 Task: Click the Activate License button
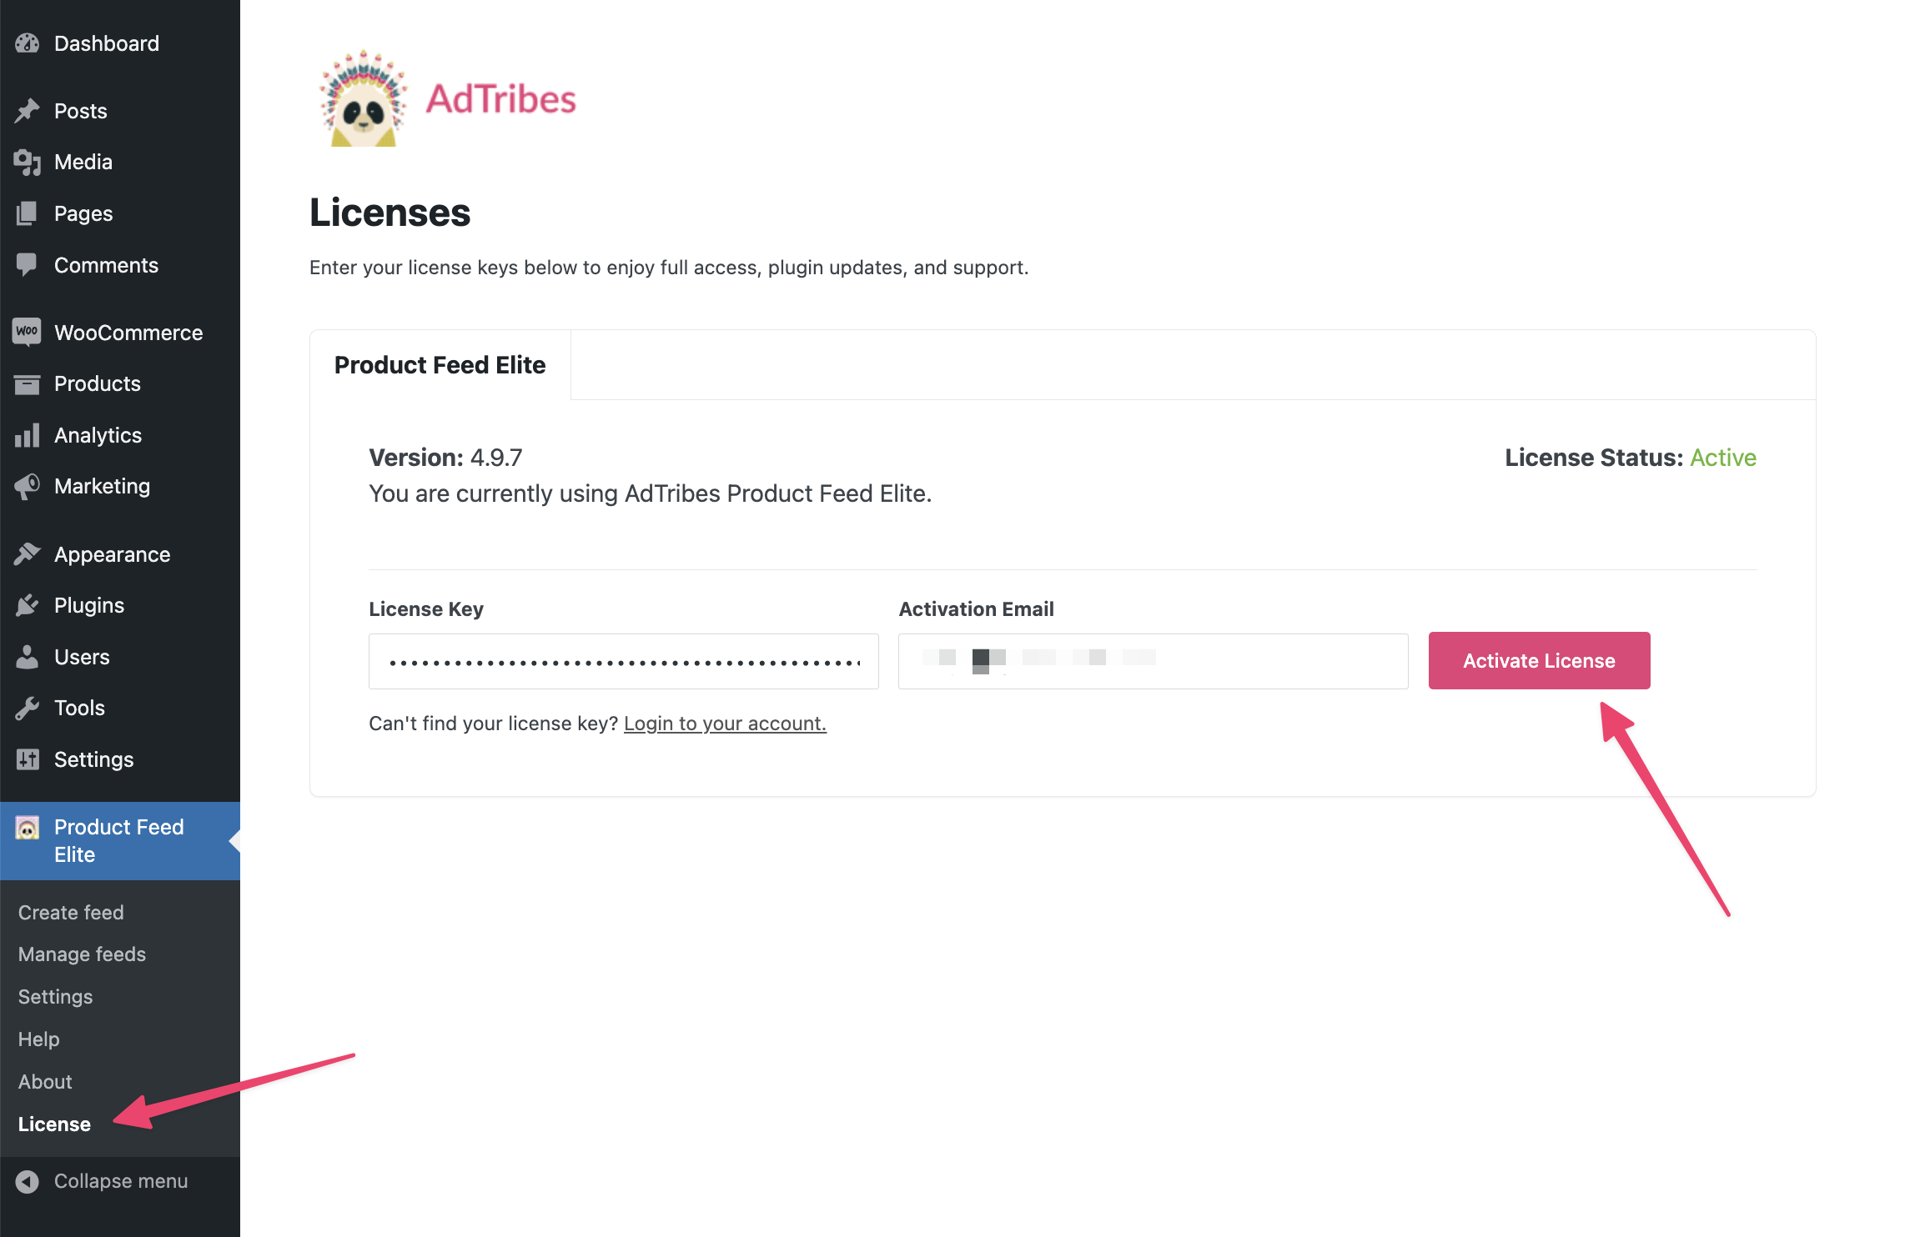pos(1539,660)
